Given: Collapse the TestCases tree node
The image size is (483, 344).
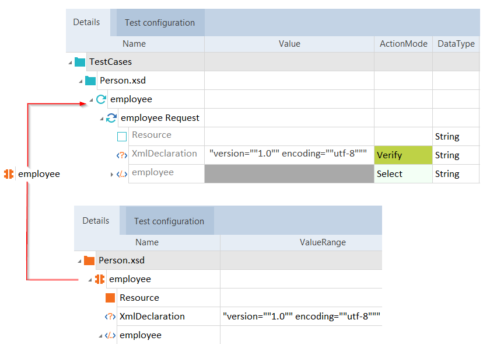Looking at the screenshot, I should coord(70,62).
